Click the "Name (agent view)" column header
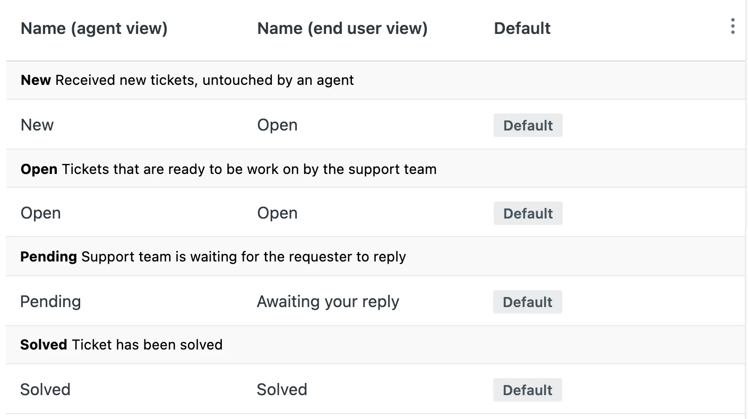This screenshot has height=419, width=748. (94, 28)
